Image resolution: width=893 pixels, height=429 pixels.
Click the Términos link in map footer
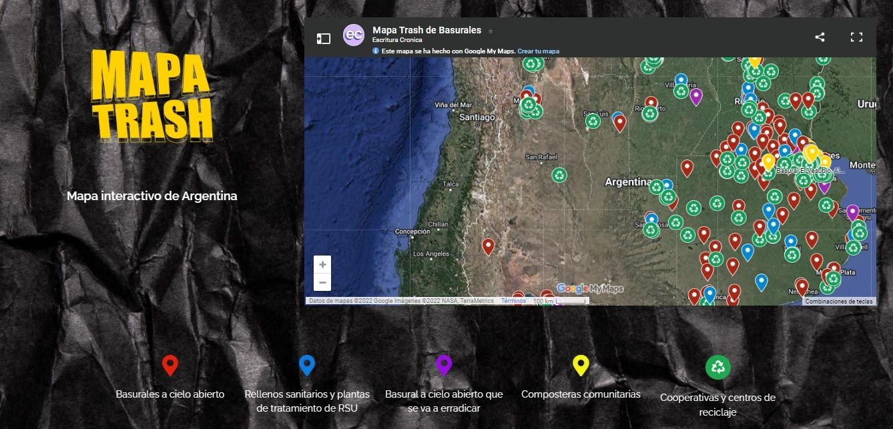(x=513, y=301)
